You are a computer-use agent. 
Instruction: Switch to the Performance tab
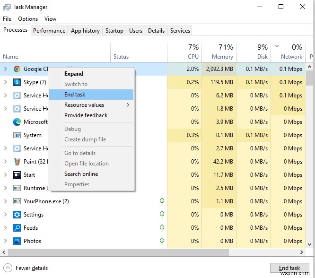[x=49, y=31]
